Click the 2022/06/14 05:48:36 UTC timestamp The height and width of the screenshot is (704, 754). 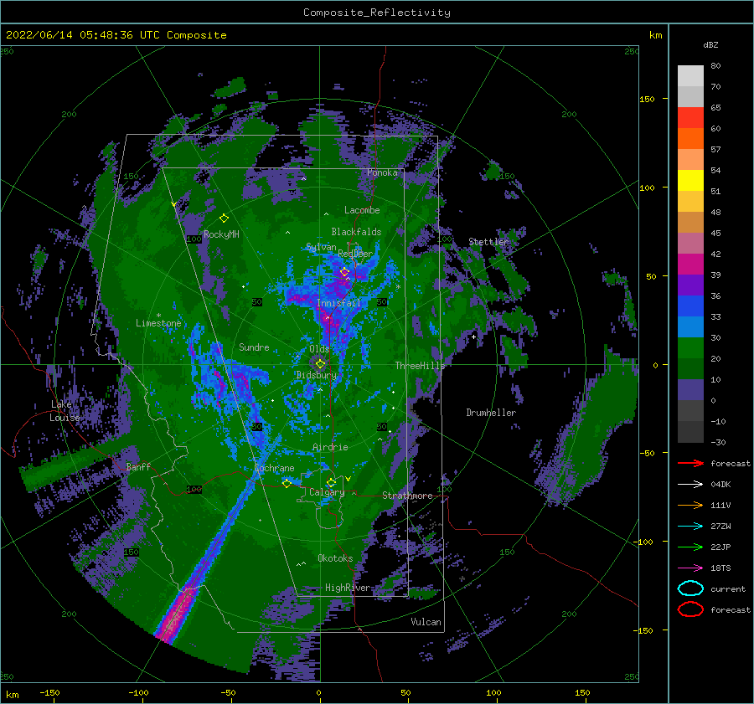coord(116,35)
